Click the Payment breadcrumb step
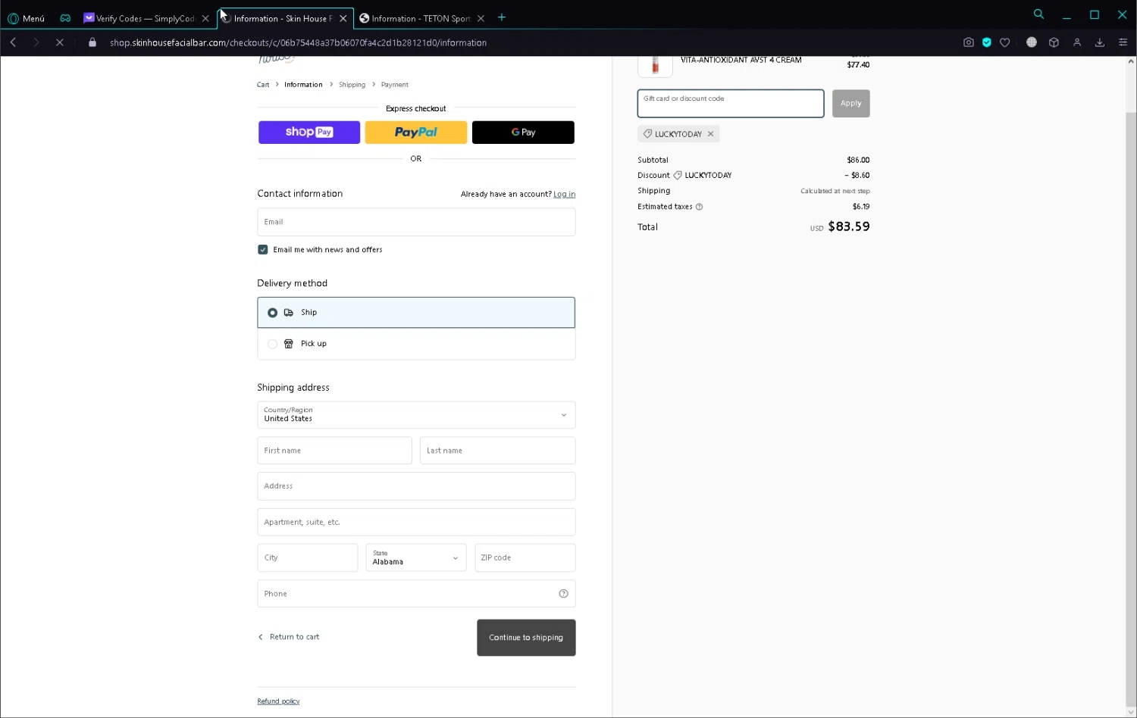 tap(394, 85)
